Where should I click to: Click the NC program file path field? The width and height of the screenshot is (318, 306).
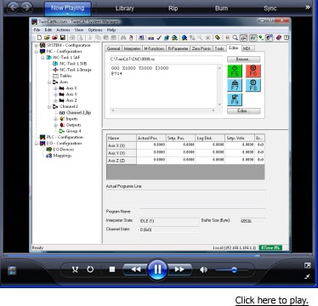[x=166, y=59]
